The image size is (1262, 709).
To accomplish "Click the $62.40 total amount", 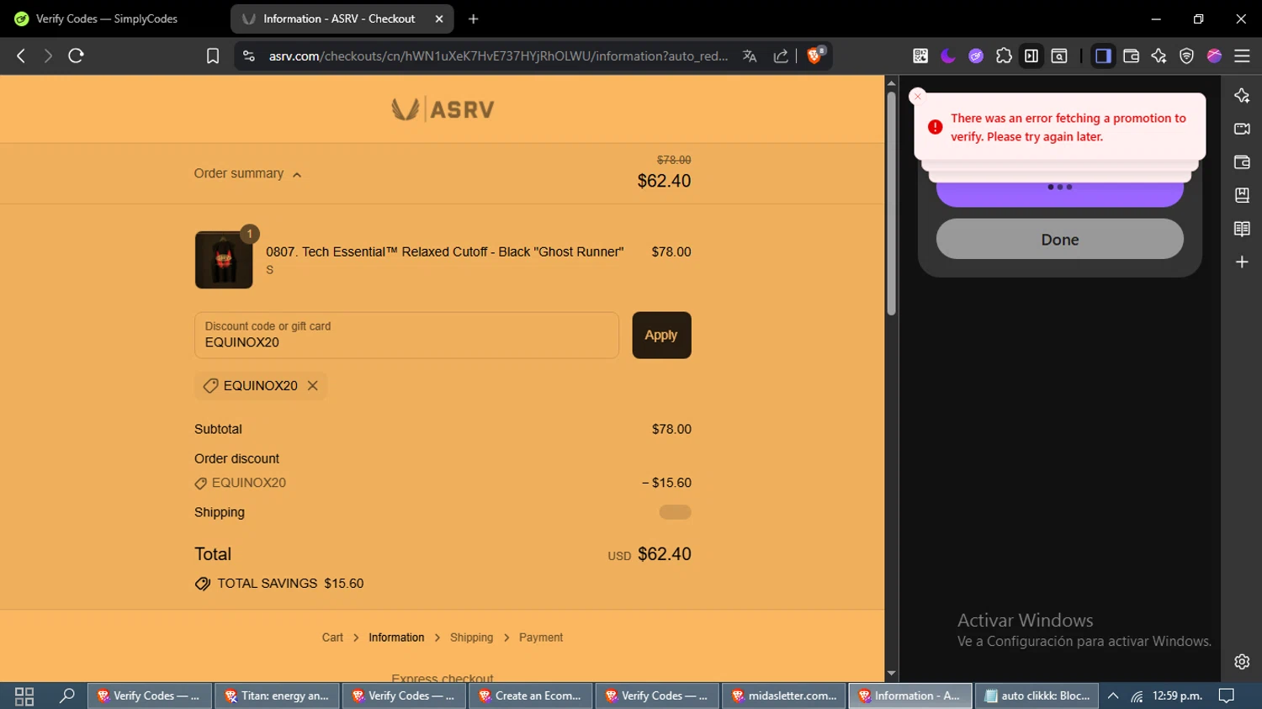I will point(665,554).
